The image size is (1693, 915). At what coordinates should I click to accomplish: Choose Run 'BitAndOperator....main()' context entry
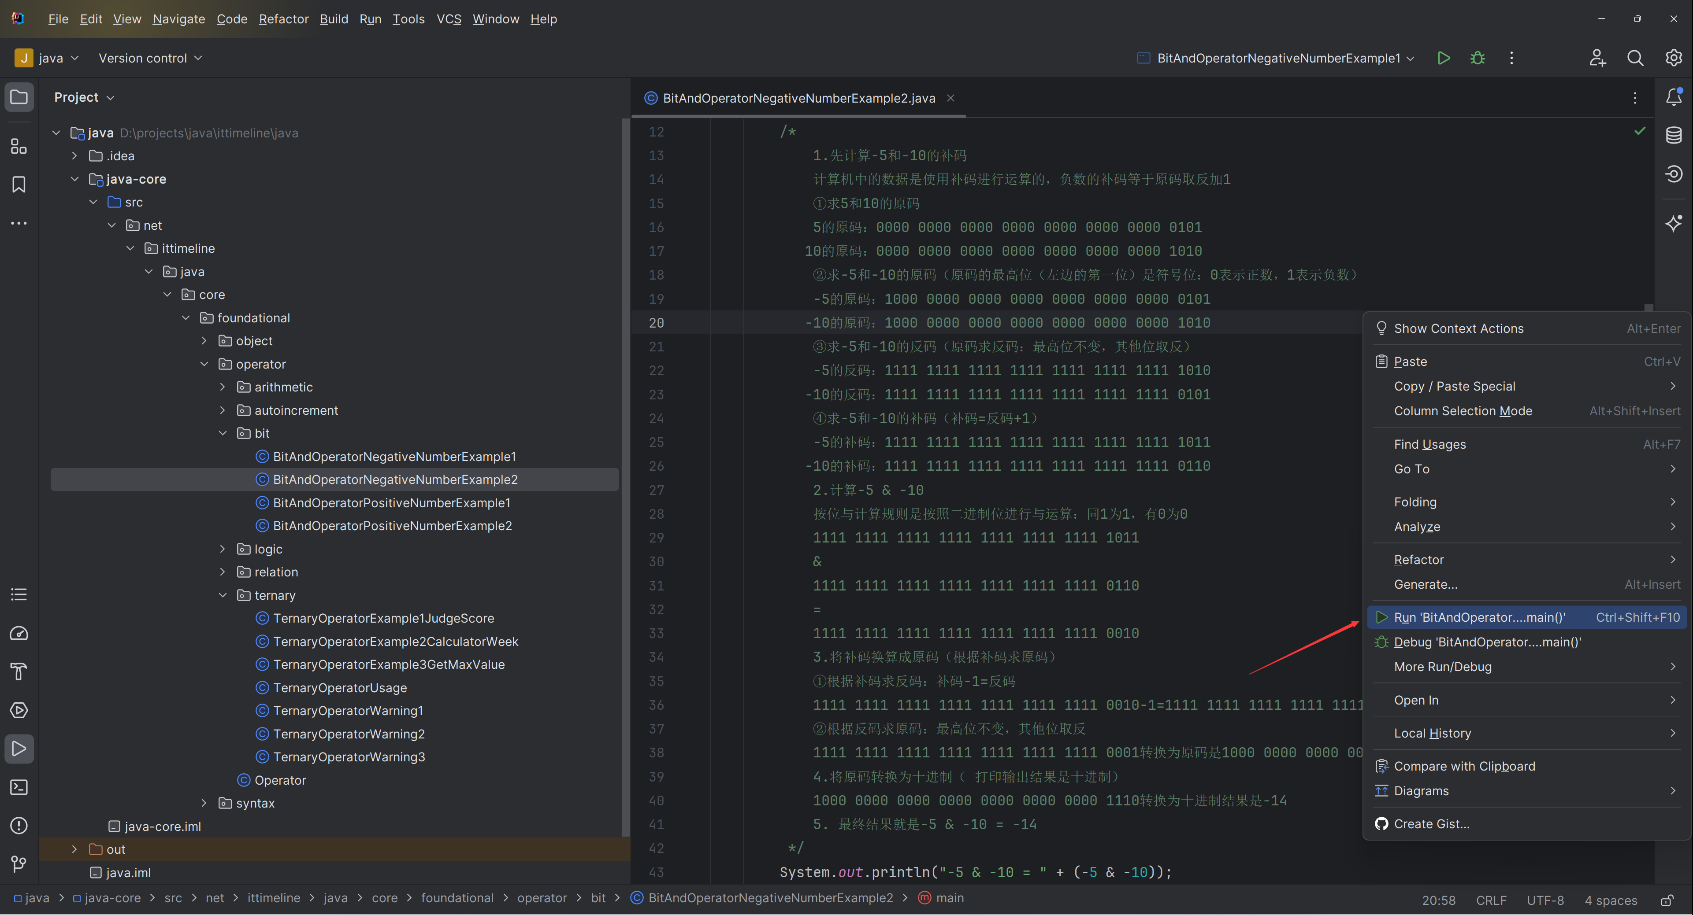tap(1527, 617)
